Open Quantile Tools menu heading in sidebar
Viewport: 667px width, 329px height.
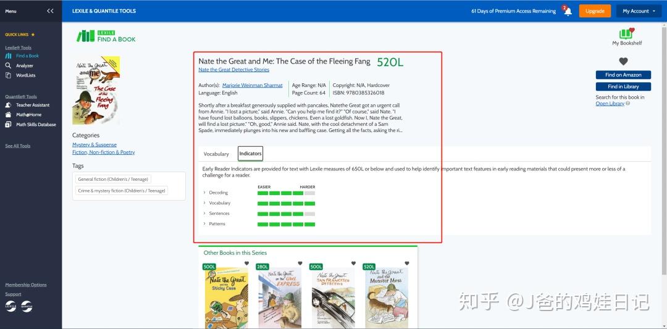pyautogui.click(x=21, y=96)
